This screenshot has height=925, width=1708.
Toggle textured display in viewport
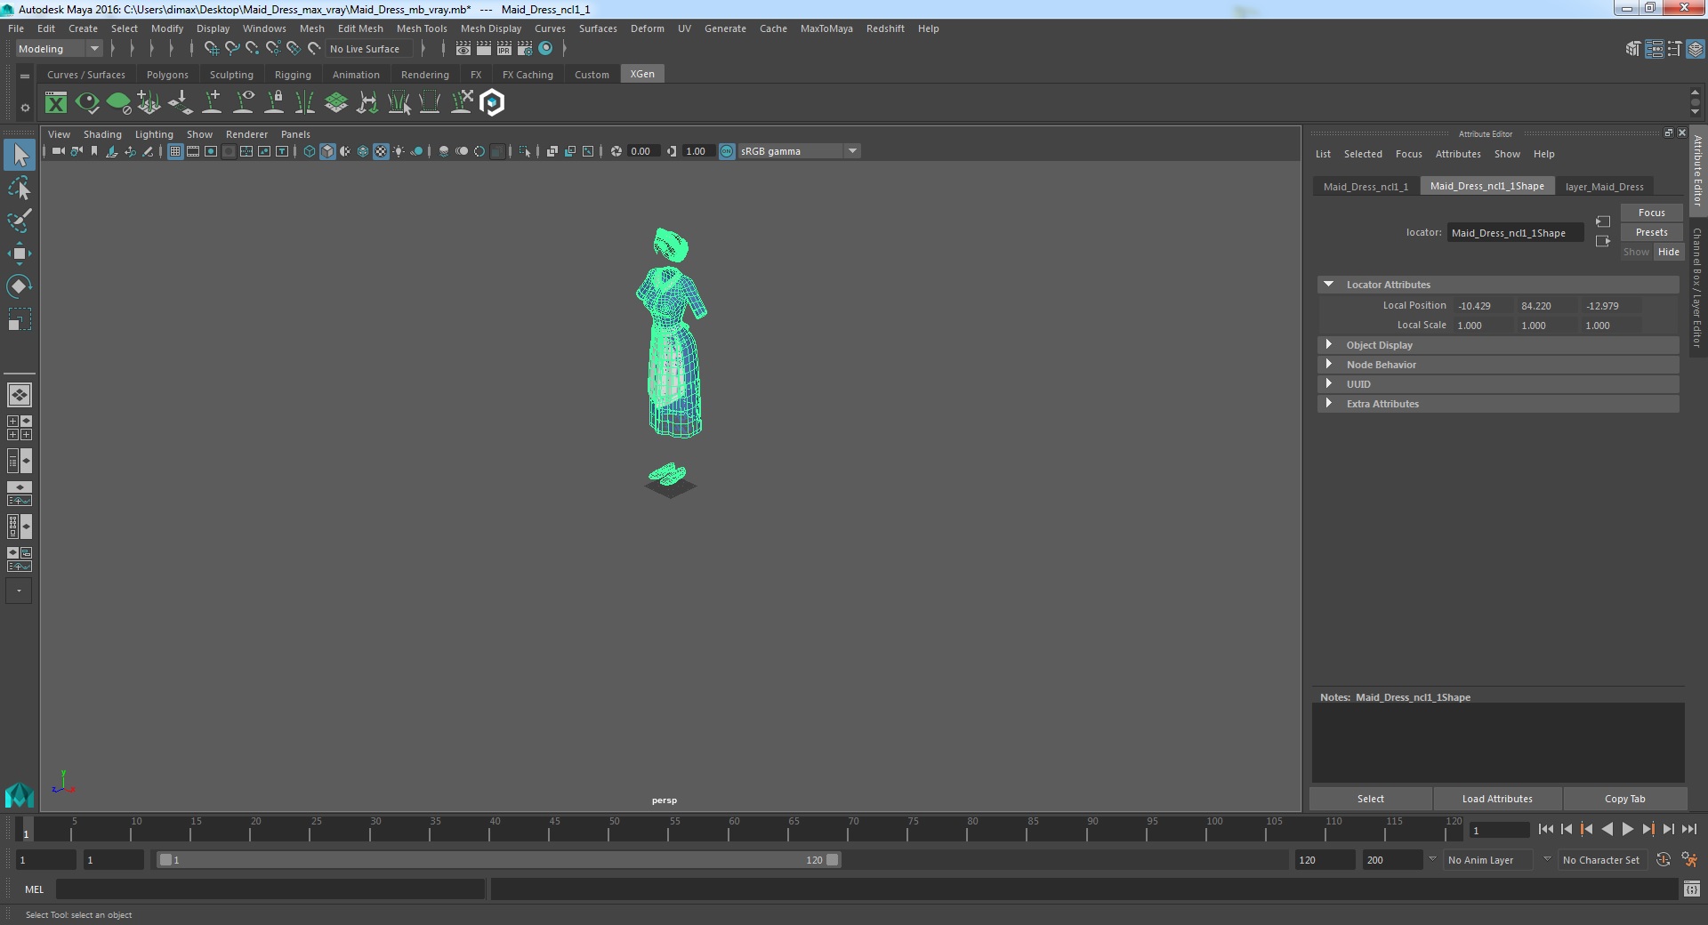point(381,151)
